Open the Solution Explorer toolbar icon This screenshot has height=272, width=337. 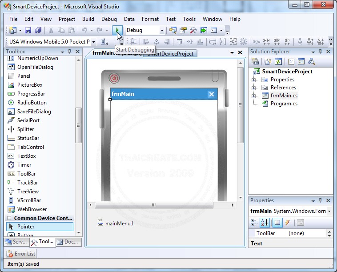click(x=173, y=30)
